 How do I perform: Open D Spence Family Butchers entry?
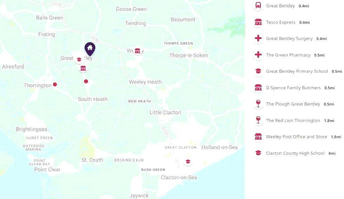[294, 87]
